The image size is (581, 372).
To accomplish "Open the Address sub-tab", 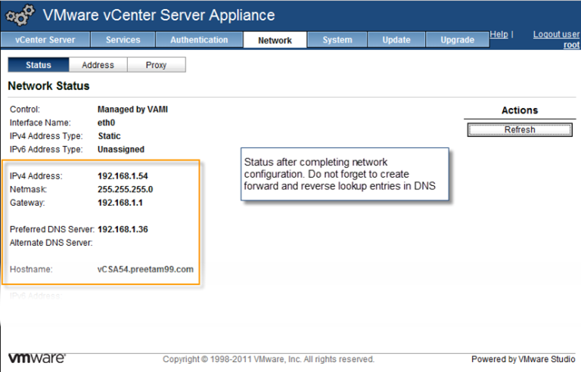I will [x=98, y=65].
